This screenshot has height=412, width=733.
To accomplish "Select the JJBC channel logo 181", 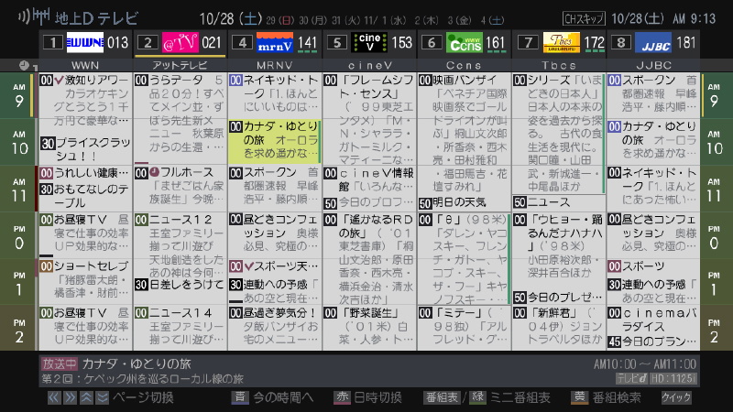I will tap(654, 42).
